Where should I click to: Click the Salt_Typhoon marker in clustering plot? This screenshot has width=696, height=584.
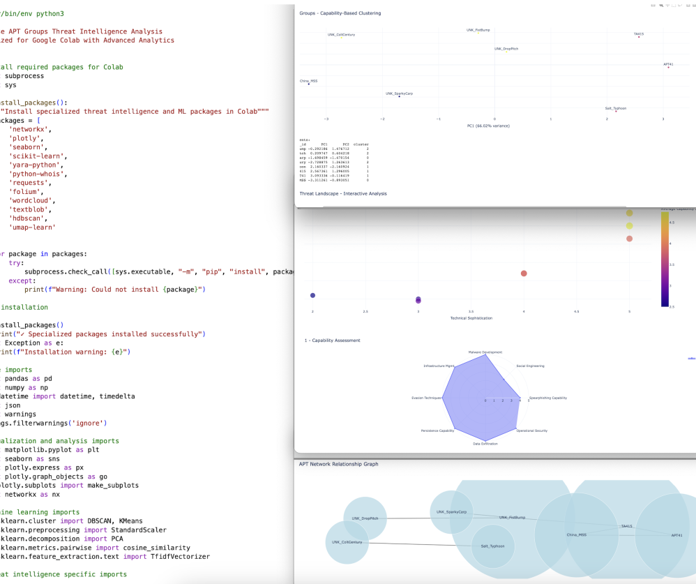[616, 112]
